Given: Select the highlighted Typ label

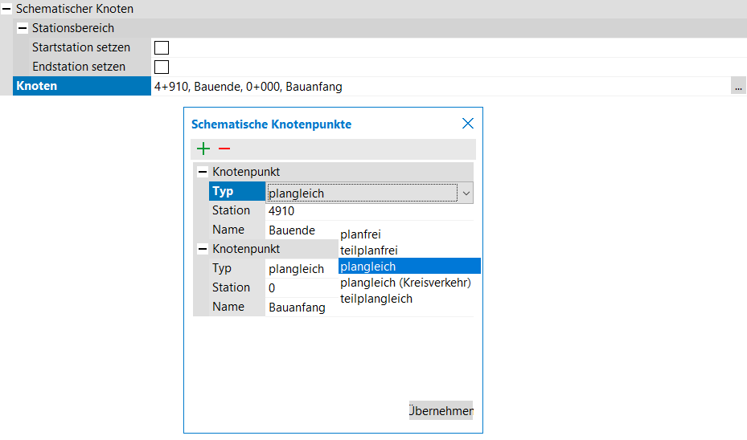Looking at the screenshot, I should point(236,191).
